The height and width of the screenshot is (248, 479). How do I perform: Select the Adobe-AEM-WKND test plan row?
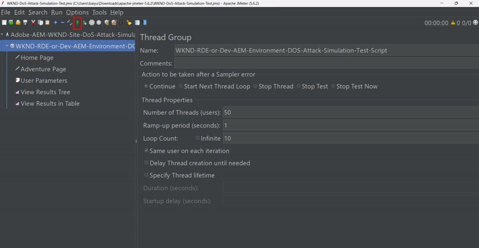67,35
